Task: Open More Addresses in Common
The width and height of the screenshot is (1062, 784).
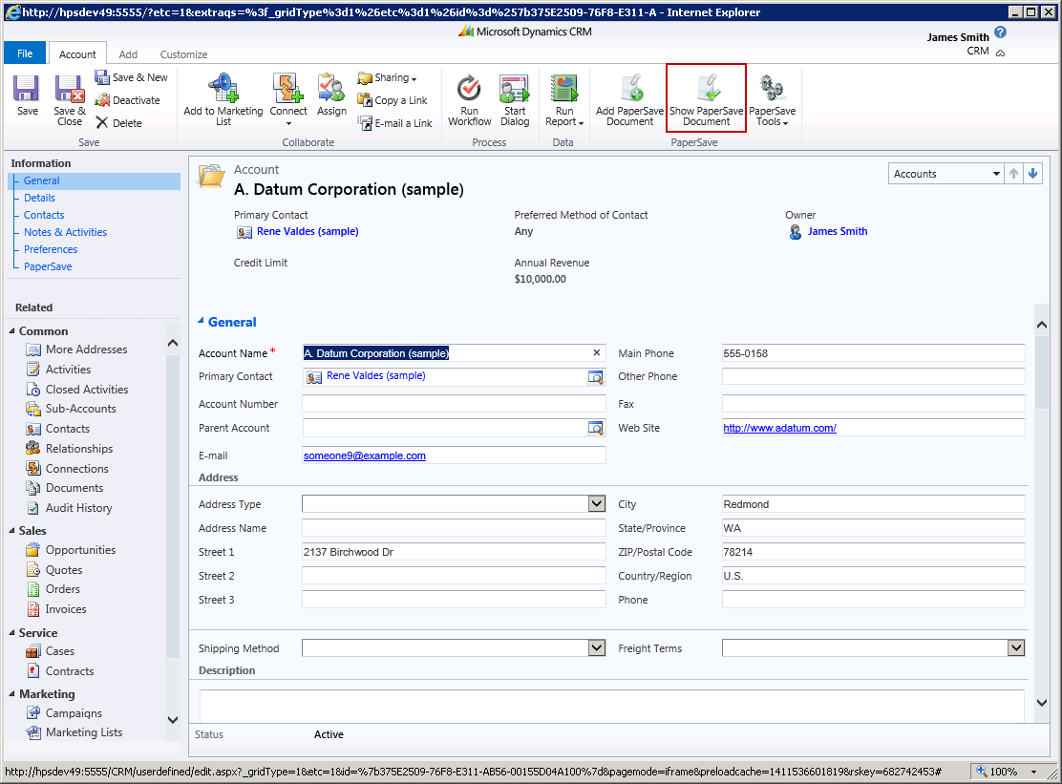Action: 76,350
